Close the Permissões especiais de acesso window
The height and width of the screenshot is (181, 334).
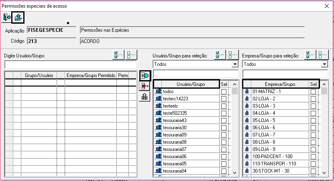coord(327,6)
